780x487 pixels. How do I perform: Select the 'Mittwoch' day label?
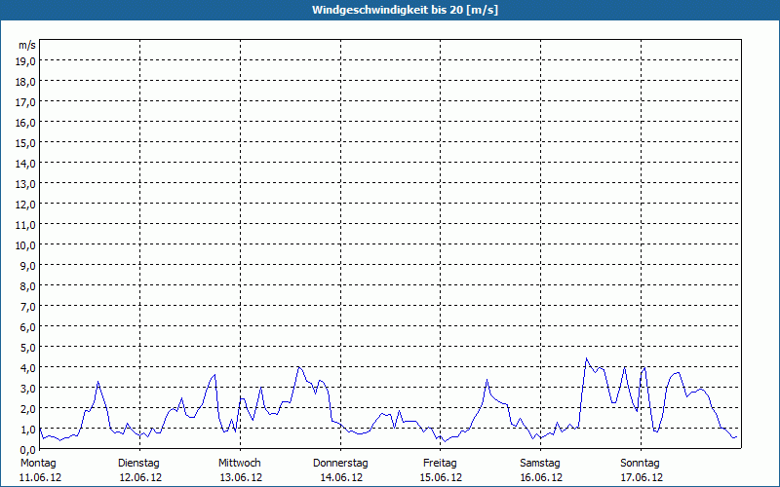click(x=240, y=464)
